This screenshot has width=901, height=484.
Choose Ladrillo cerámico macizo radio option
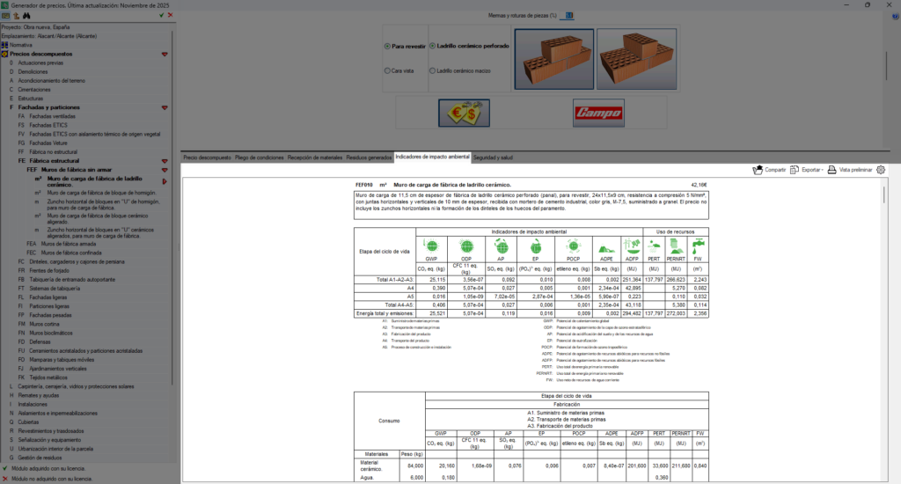tap(432, 70)
